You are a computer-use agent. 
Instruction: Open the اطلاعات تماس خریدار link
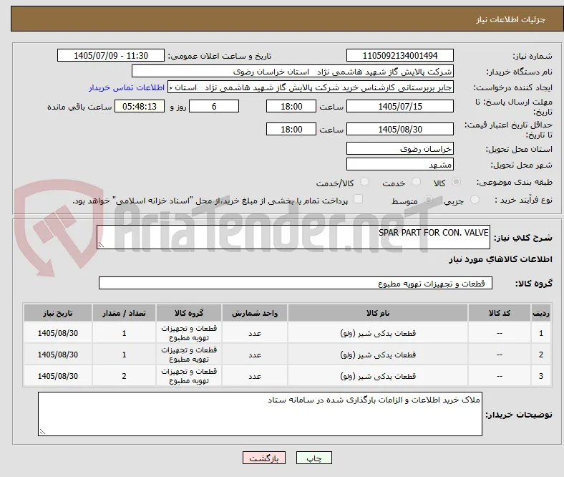[127, 87]
